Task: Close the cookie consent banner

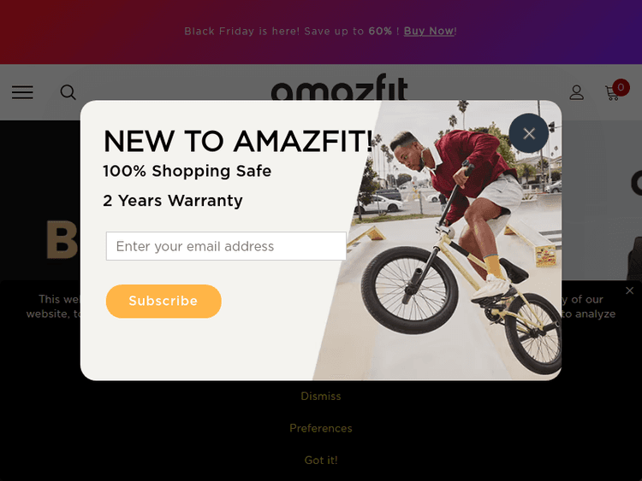Action: point(630,290)
